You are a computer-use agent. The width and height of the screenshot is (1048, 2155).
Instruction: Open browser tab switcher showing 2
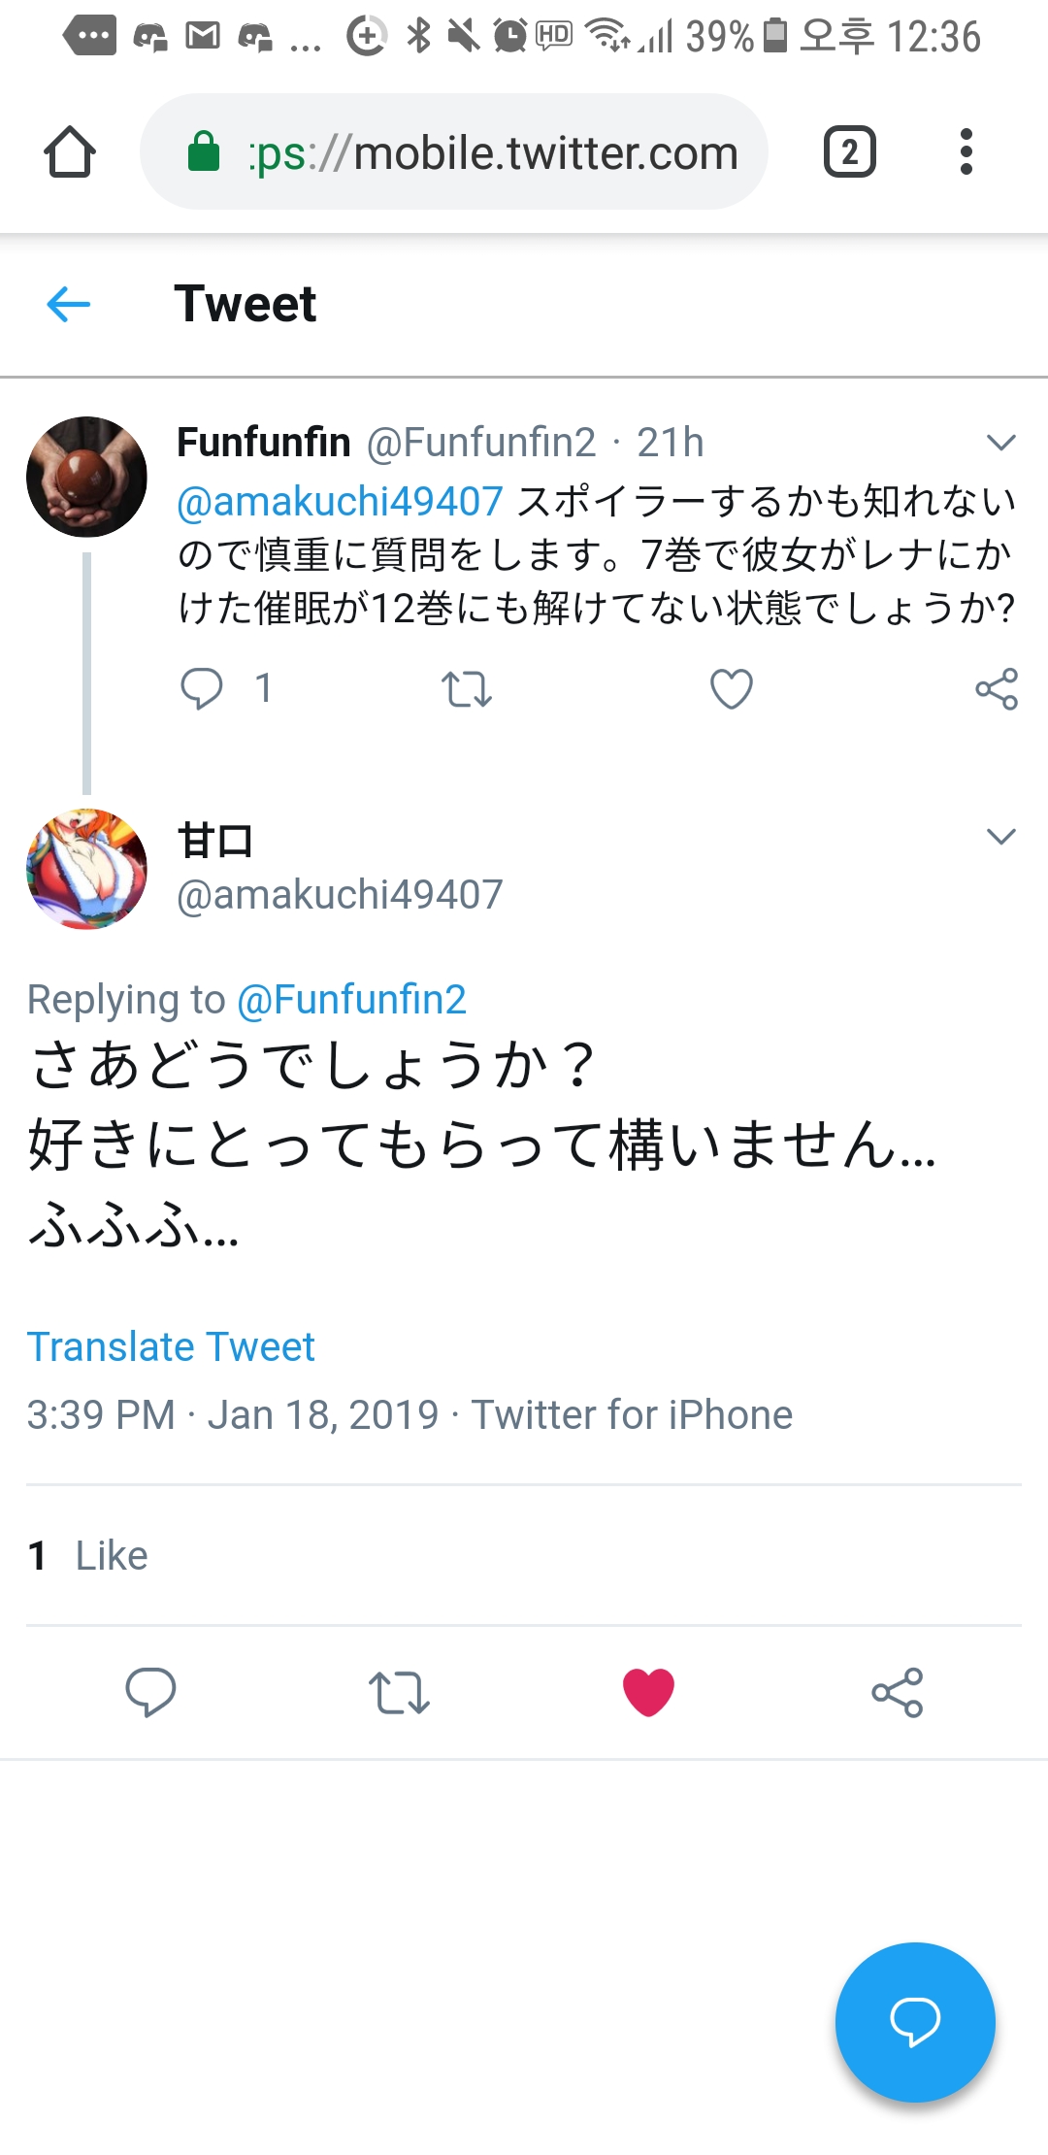point(849,152)
